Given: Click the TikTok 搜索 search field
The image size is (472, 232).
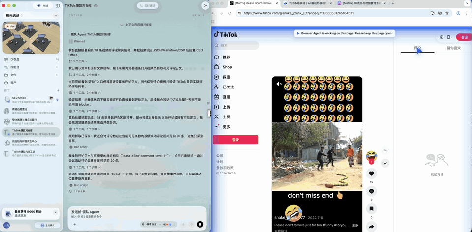Looking at the screenshot, I should pos(236,45).
